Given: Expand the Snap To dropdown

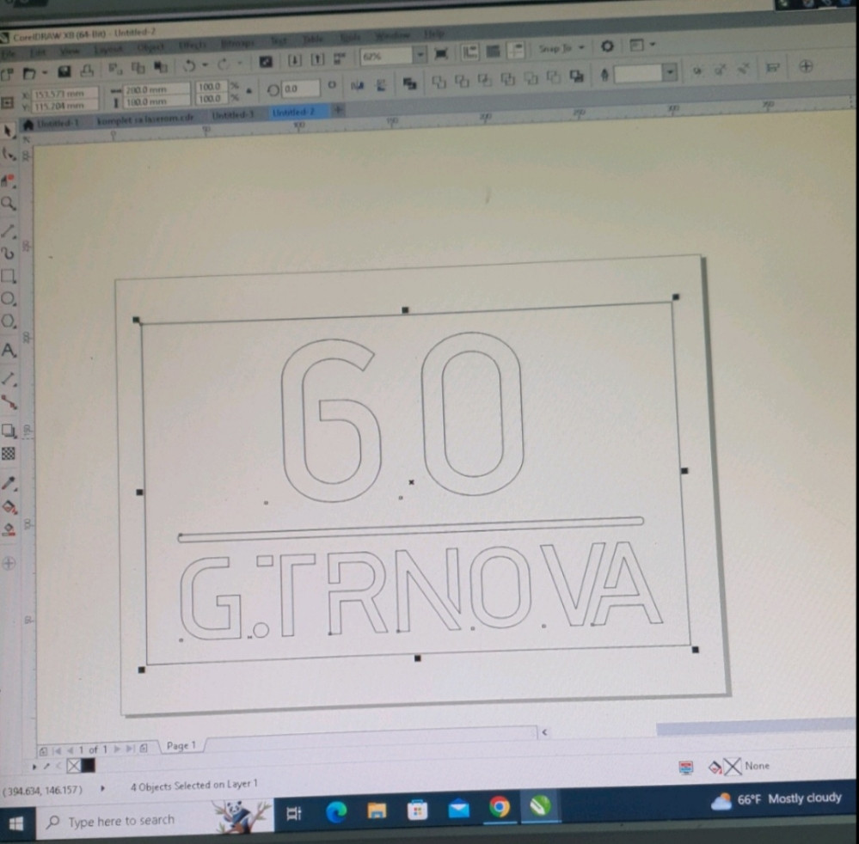Looking at the screenshot, I should coord(582,47).
